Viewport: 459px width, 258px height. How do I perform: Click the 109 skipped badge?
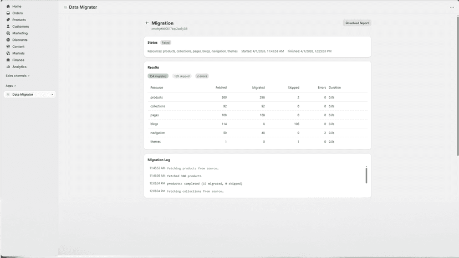[x=182, y=76]
